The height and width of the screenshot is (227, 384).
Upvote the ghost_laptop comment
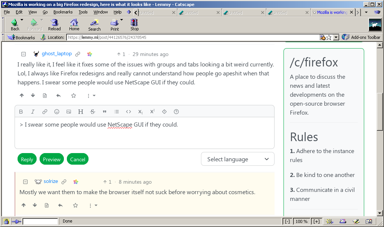click(22, 96)
